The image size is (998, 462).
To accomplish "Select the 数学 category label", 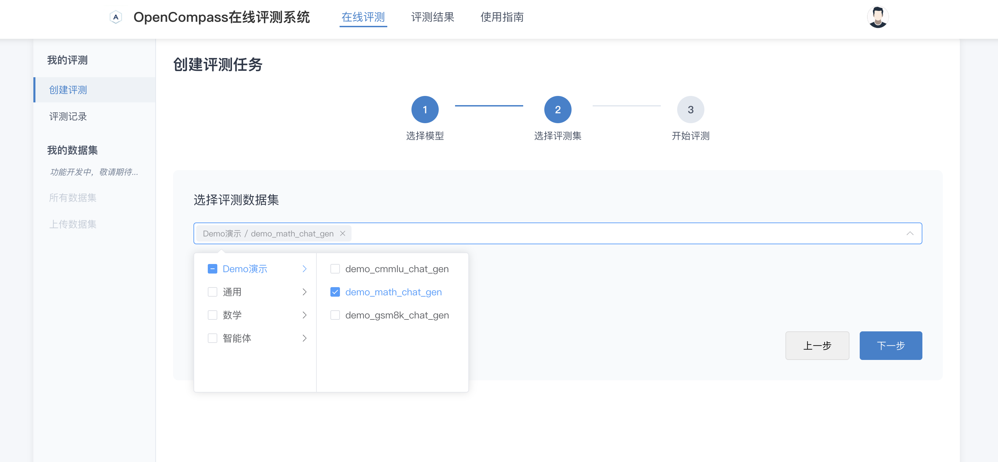I will click(x=232, y=315).
